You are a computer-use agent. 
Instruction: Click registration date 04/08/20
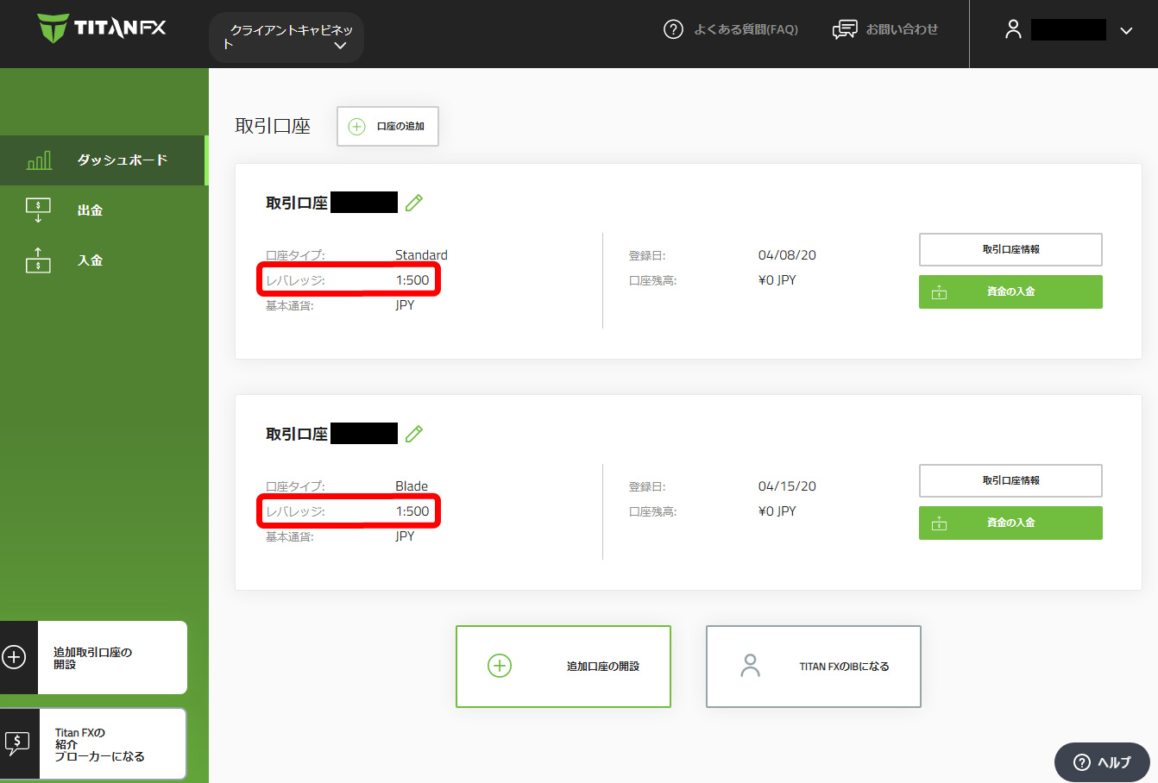click(x=787, y=255)
